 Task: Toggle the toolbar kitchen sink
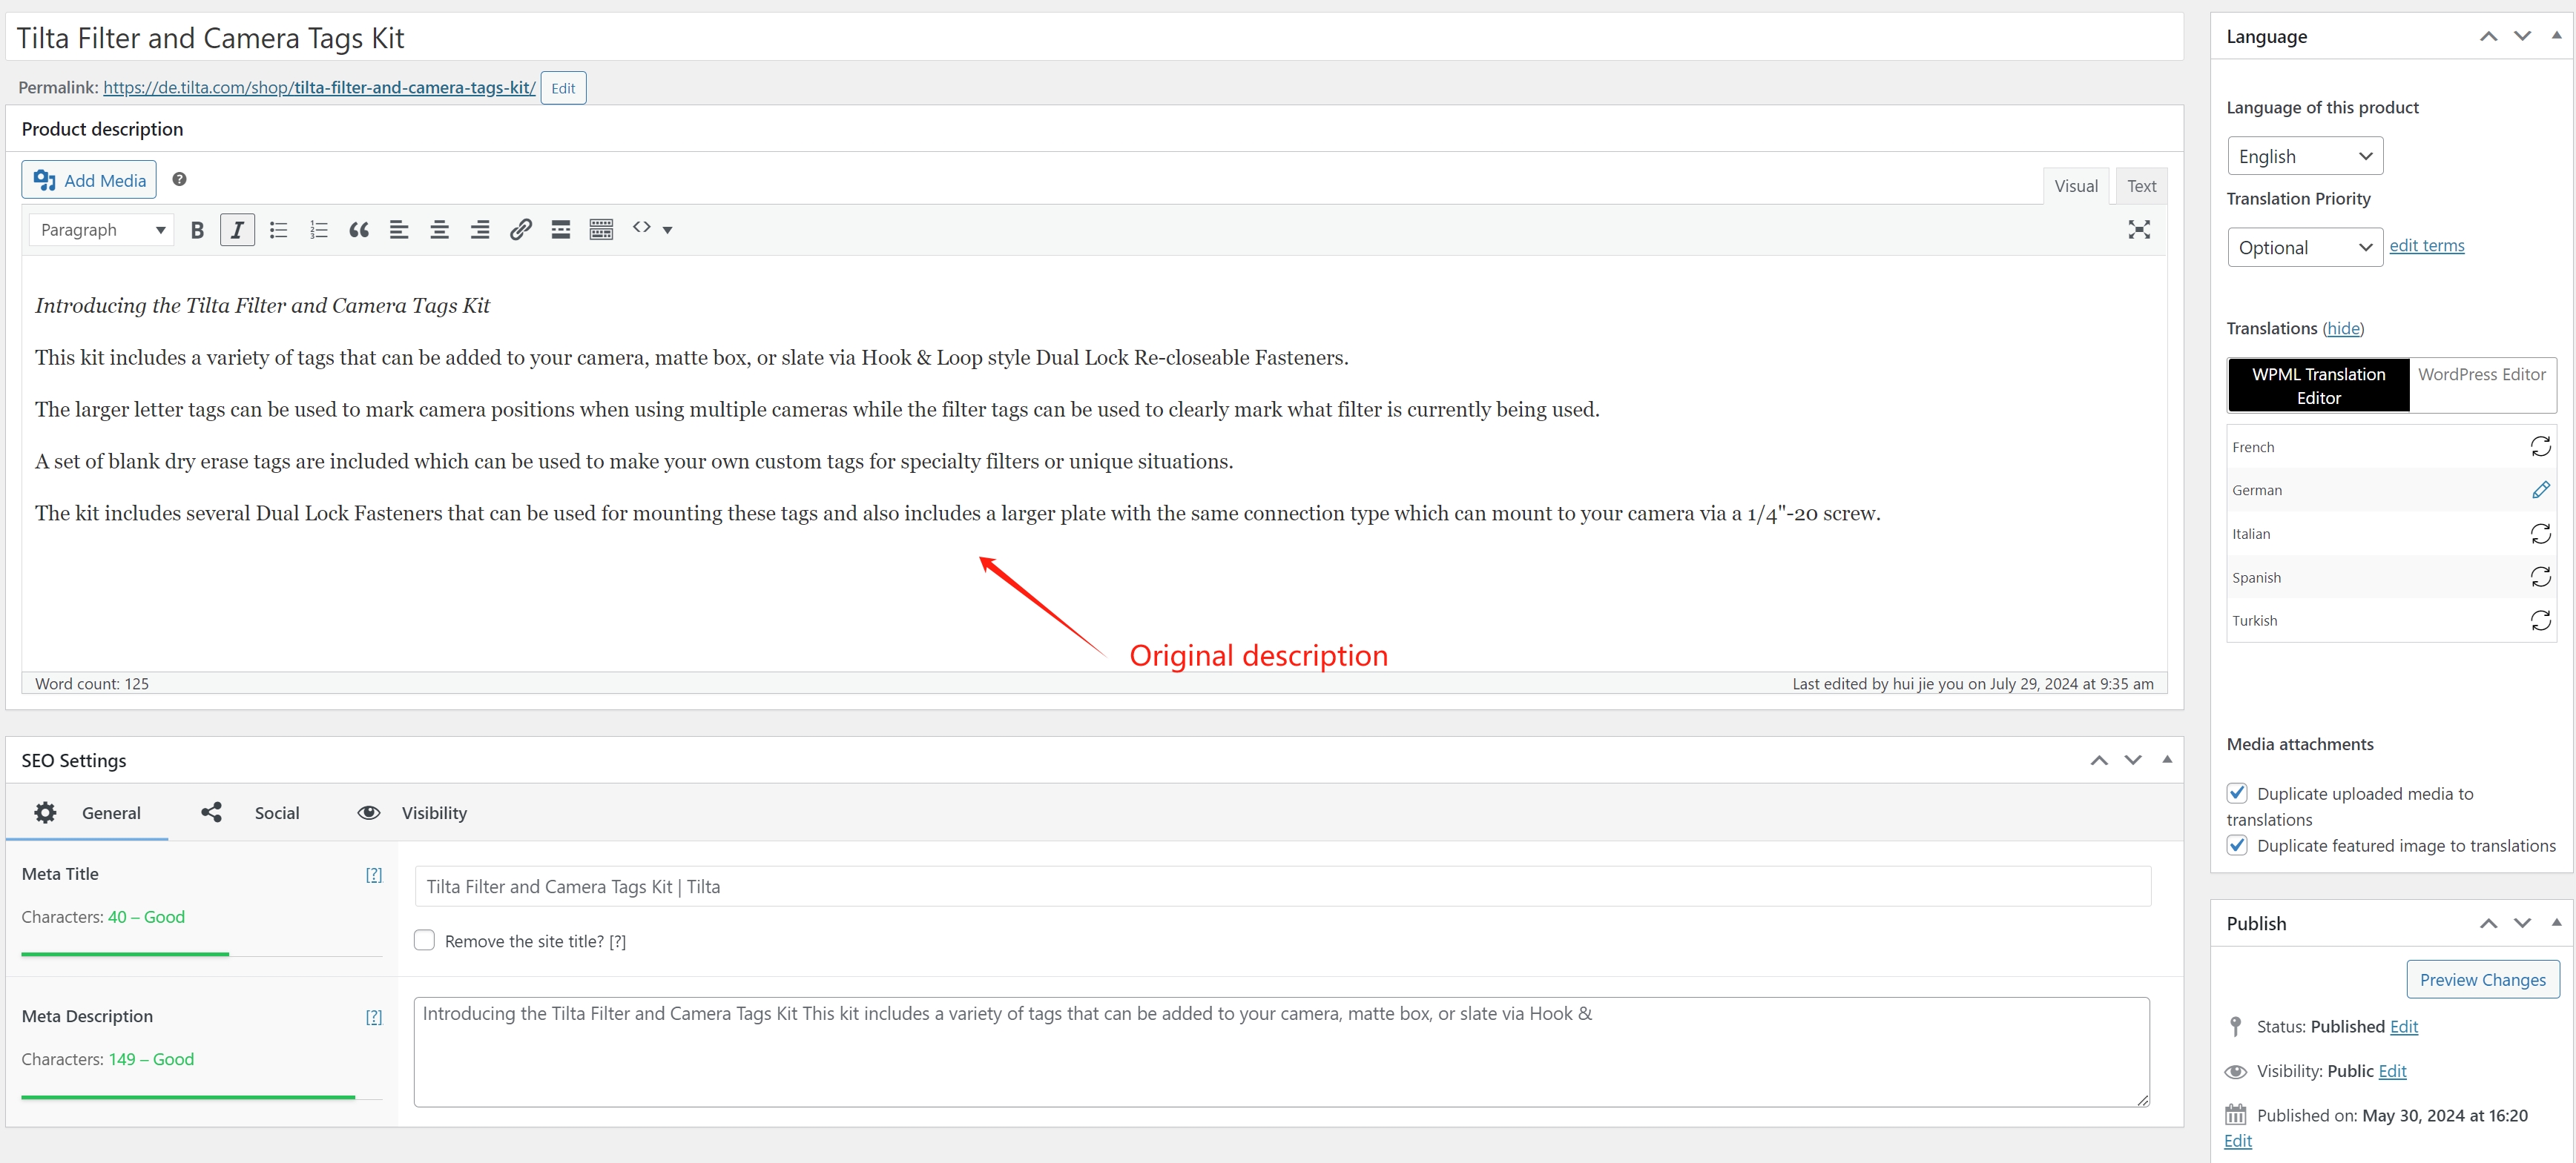pyautogui.click(x=601, y=230)
